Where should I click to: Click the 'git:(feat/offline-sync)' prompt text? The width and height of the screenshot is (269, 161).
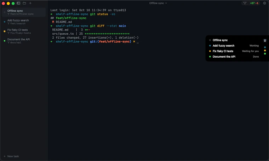[x=110, y=41]
